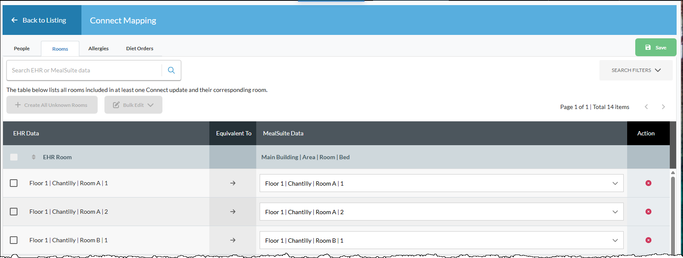Click the EHR Room column header
Image resolution: width=683 pixels, height=258 pixels.
57,157
